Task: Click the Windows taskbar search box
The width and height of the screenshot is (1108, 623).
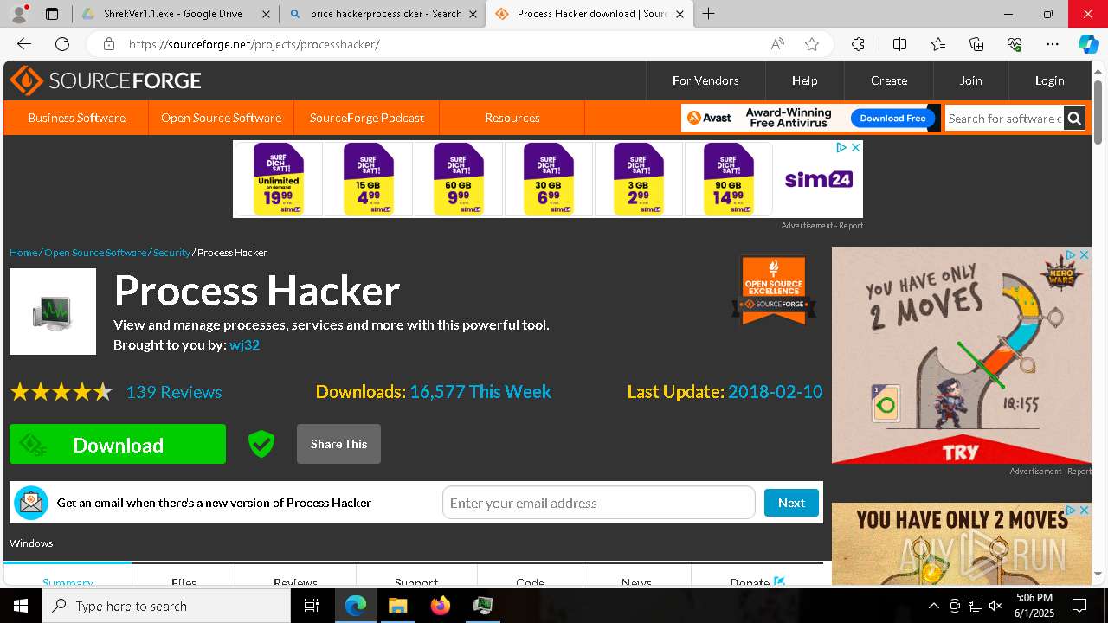Action: (x=166, y=606)
